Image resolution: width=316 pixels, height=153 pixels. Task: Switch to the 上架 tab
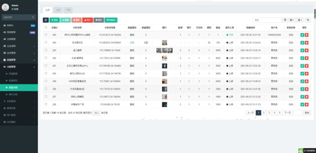click(x=58, y=10)
